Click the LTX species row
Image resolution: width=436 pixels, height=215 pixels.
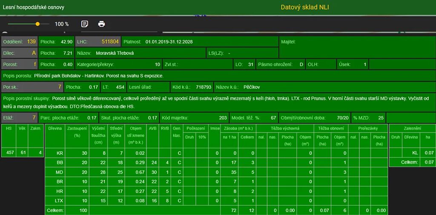click(59, 201)
